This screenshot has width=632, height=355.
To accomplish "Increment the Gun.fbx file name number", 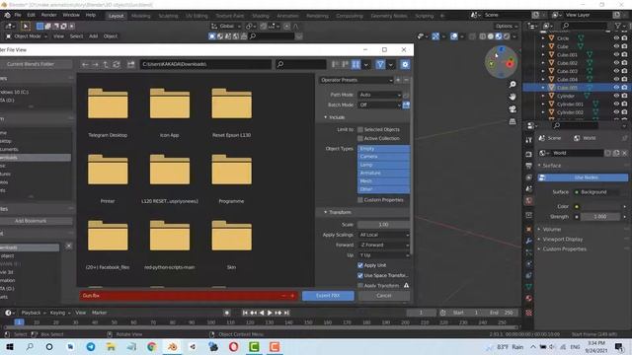I will (x=292, y=296).
